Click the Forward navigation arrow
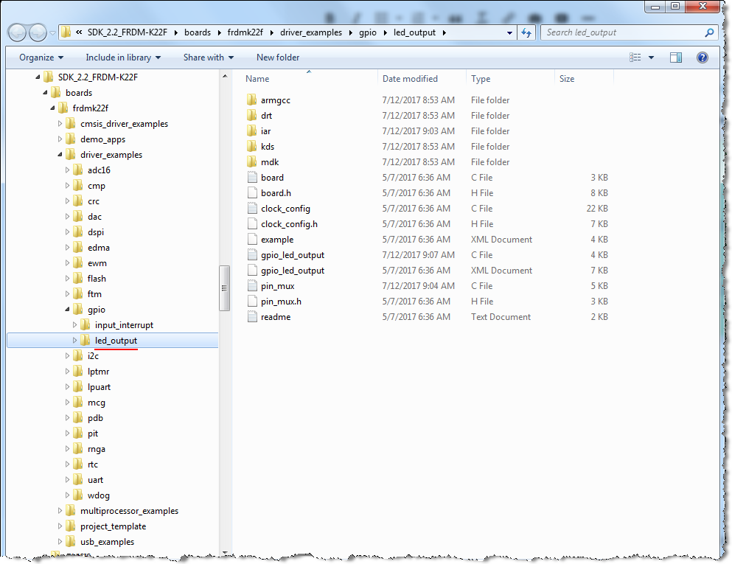732x564 pixels. point(38,32)
